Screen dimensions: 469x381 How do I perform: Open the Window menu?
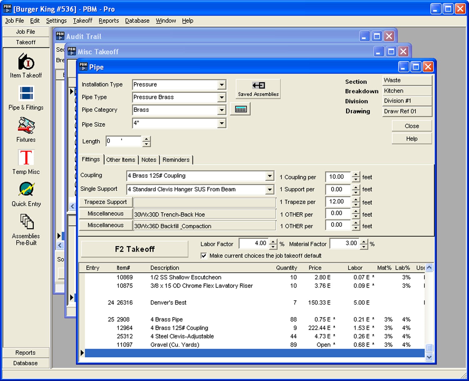click(166, 21)
